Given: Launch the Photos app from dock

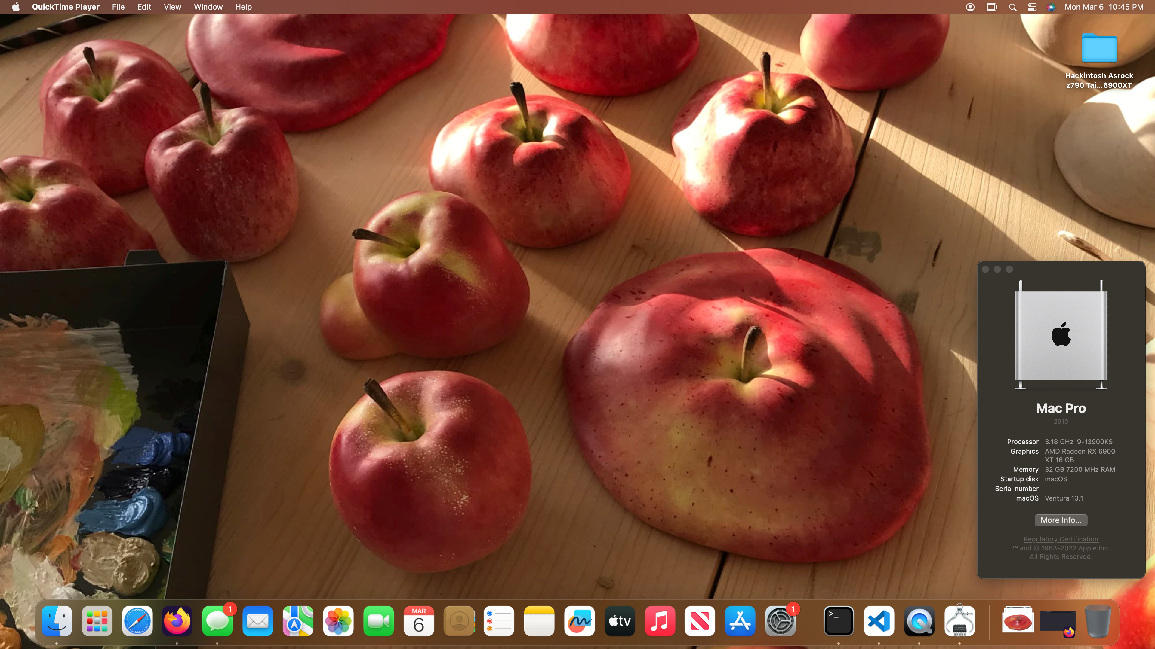Looking at the screenshot, I should point(338,621).
